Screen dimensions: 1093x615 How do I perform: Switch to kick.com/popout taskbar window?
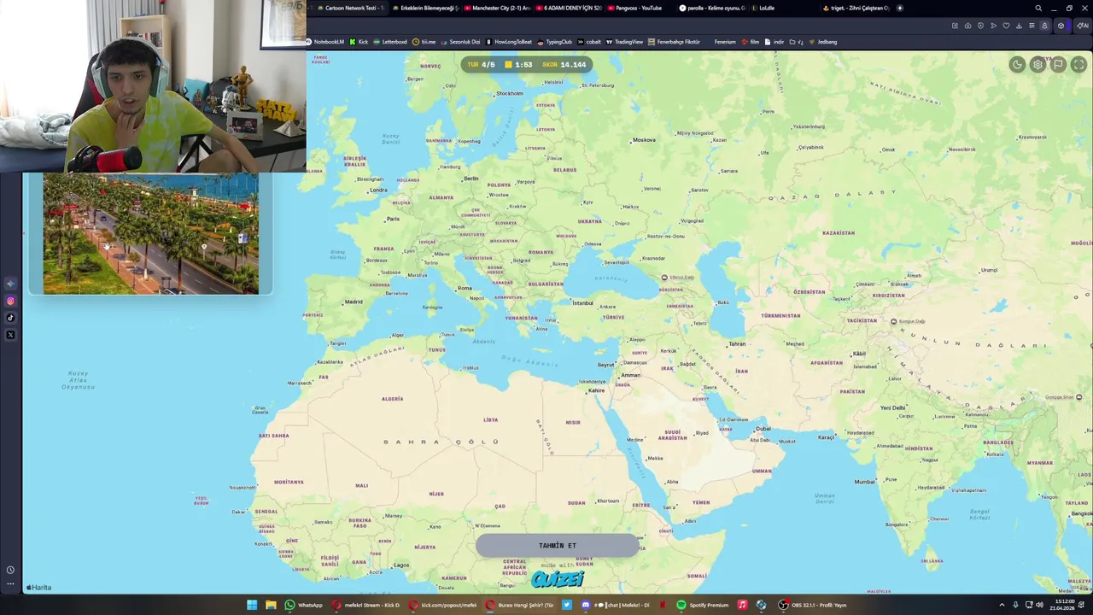point(443,605)
